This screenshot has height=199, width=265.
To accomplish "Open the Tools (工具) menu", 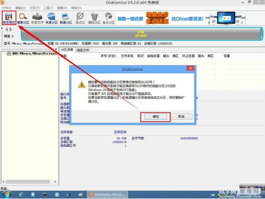I will pos(48,8).
